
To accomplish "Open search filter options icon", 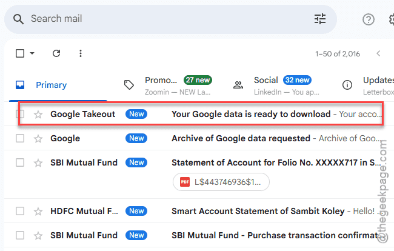I will pyautogui.click(x=320, y=19).
